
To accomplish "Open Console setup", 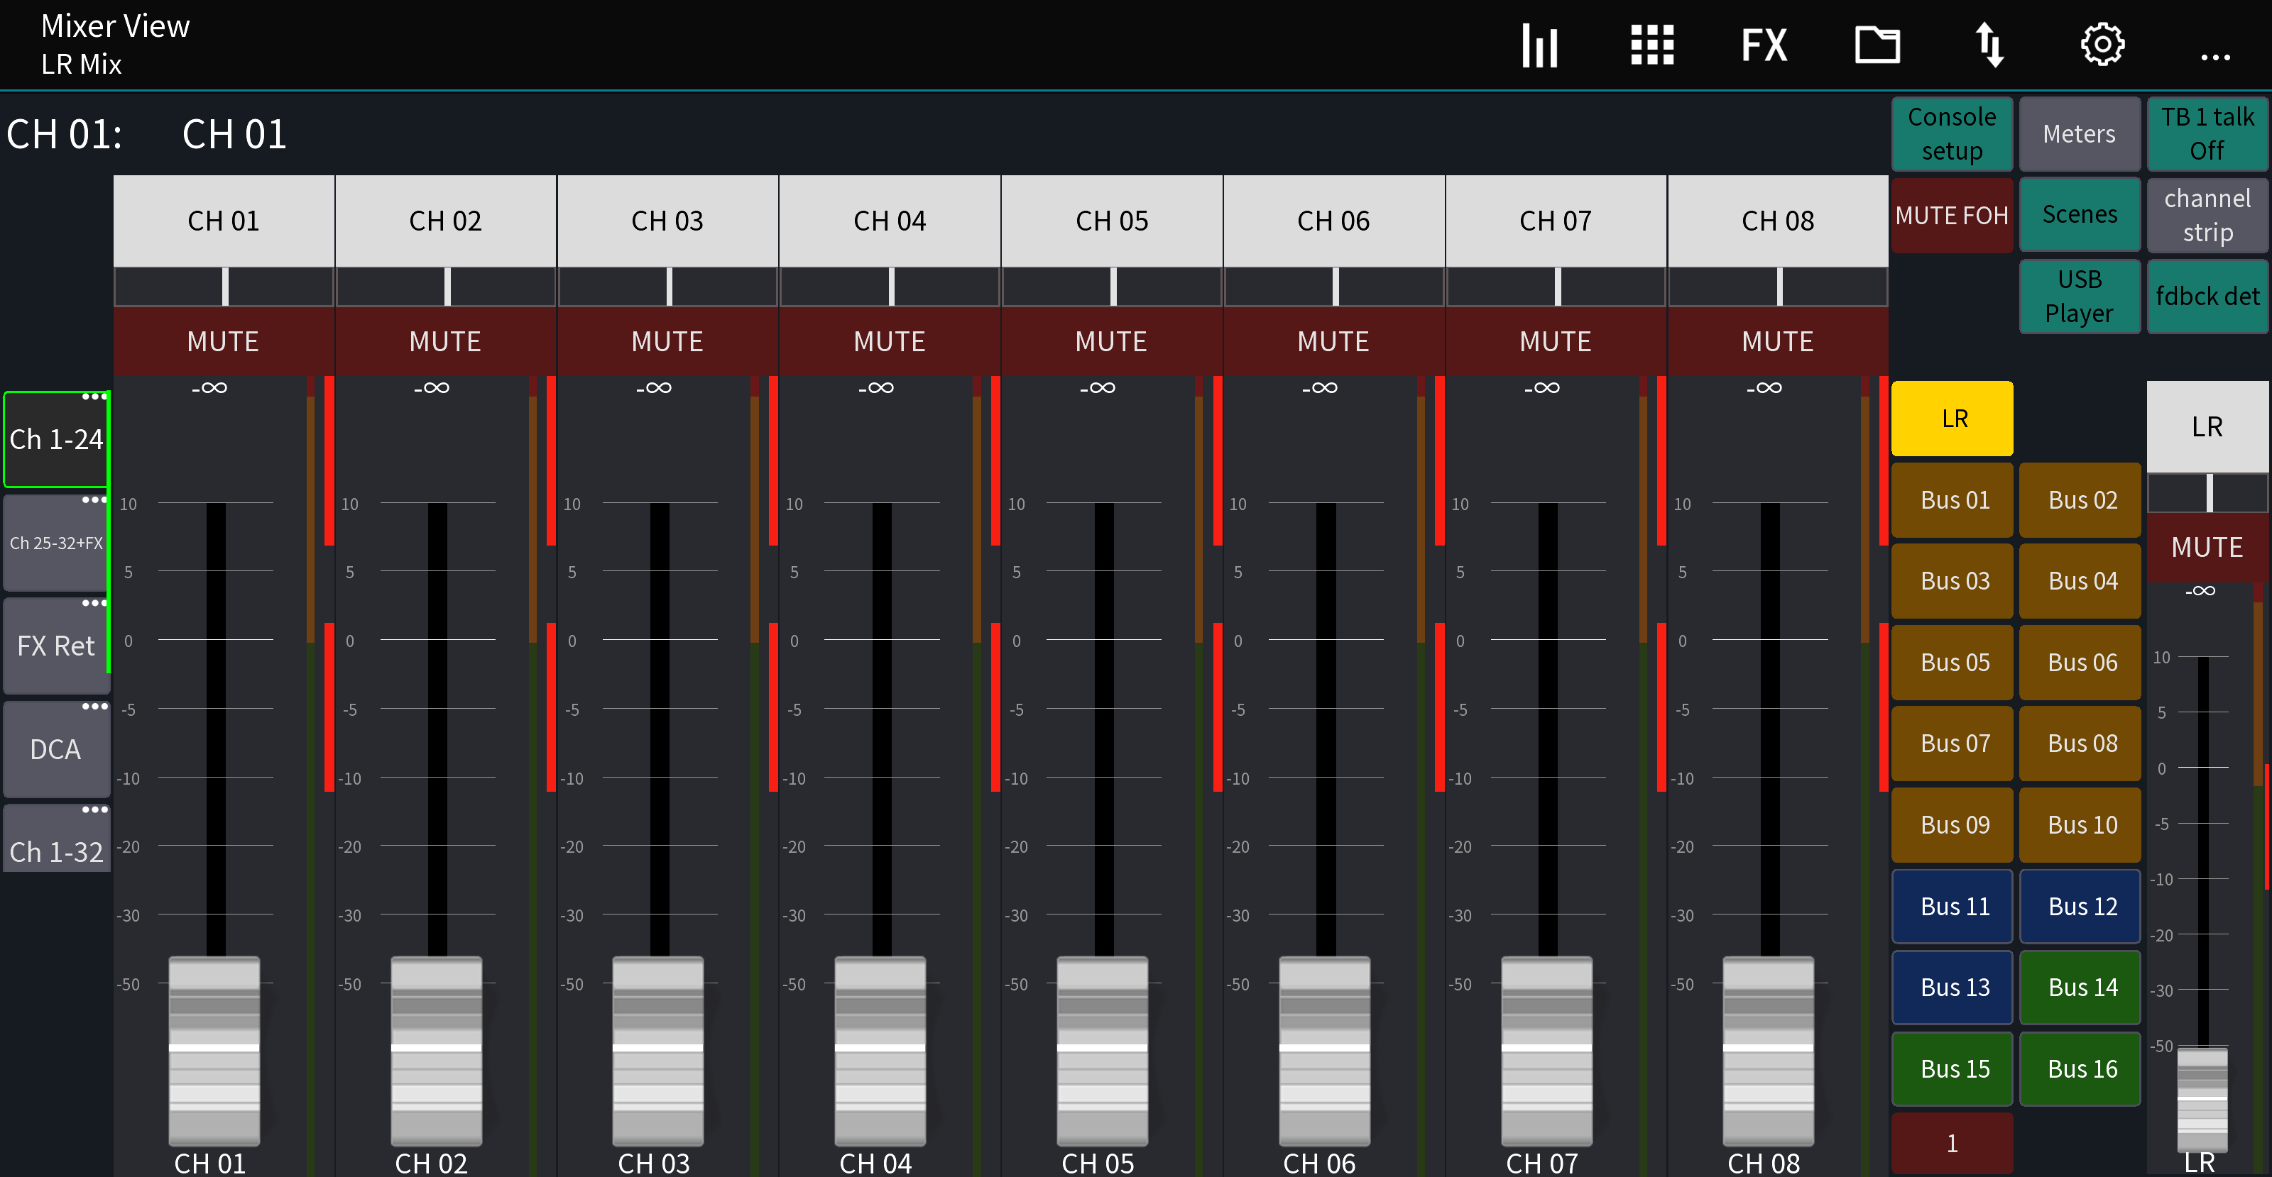I will [x=1952, y=133].
